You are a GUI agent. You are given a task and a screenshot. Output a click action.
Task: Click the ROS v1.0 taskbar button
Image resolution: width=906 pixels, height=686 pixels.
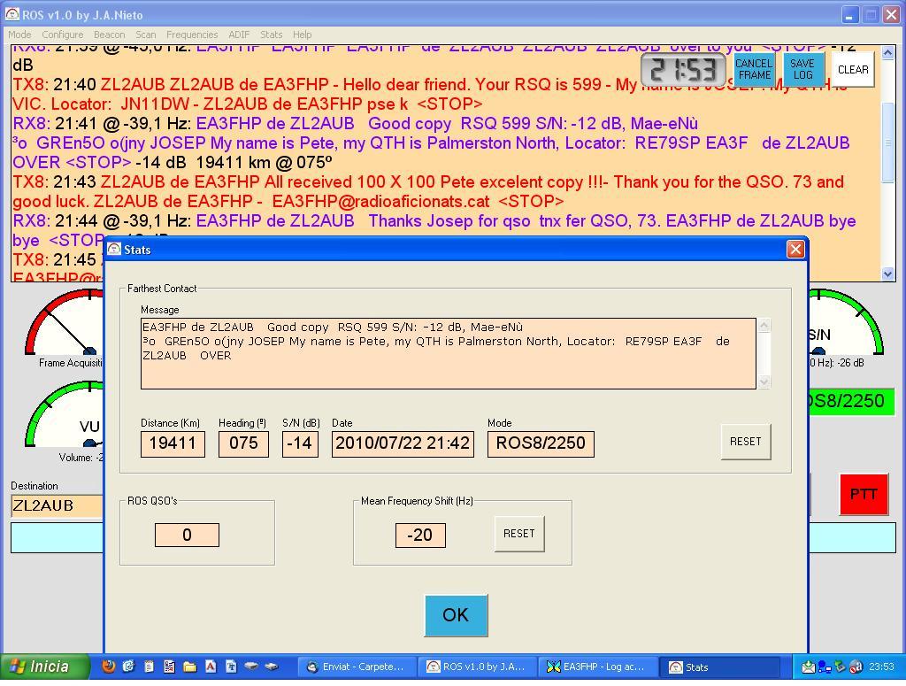point(476,667)
